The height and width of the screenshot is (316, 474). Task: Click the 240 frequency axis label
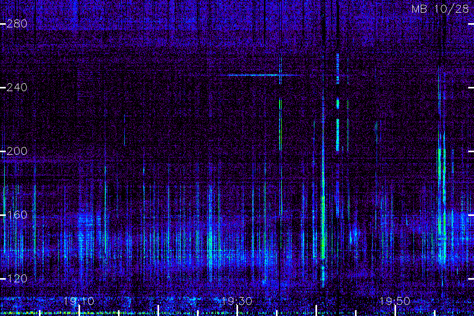coord(17,87)
